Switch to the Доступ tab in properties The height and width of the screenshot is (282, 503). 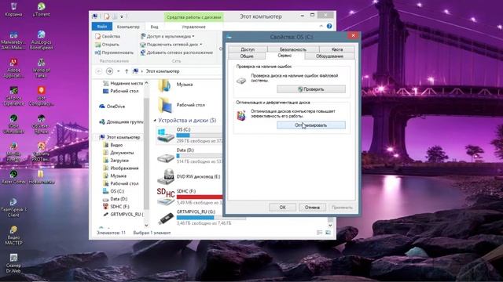pos(248,49)
